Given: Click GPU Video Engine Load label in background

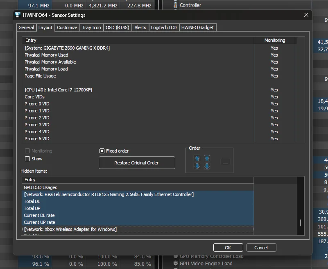Looking at the screenshot, I should 206,263.
